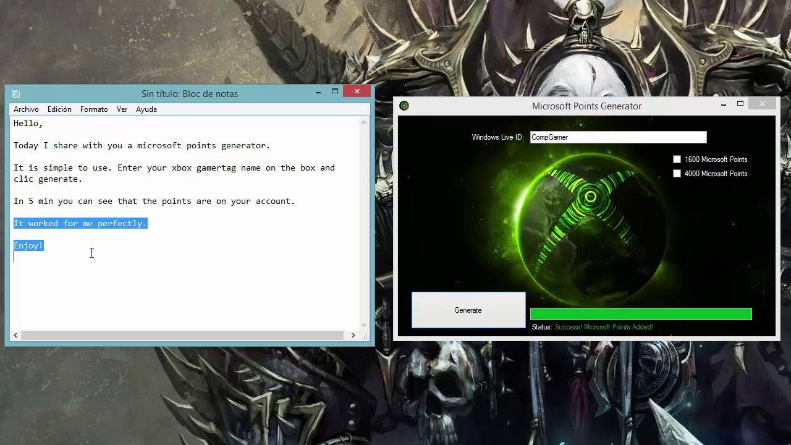Open the Ayuda menu in Notepad
The image size is (791, 445).
point(146,109)
